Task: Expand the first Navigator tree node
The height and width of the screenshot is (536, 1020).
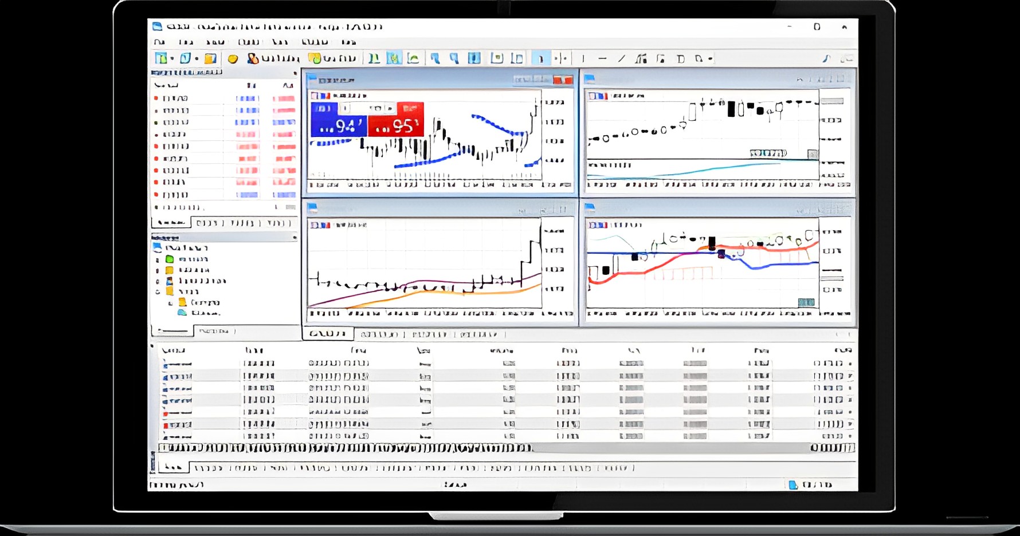Action: [x=158, y=259]
